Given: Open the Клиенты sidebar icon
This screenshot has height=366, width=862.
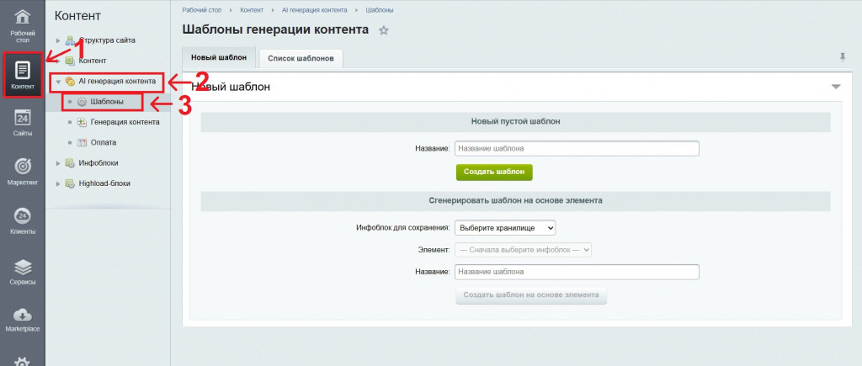Looking at the screenshot, I should pyautogui.click(x=23, y=215).
